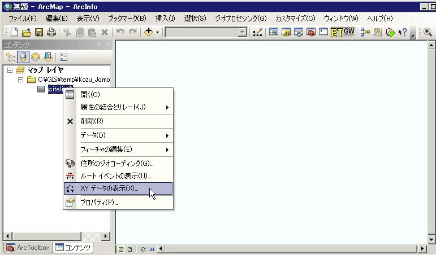Expand the データ(D) submenu
Viewport: 436px width, 255px height.
click(x=118, y=135)
